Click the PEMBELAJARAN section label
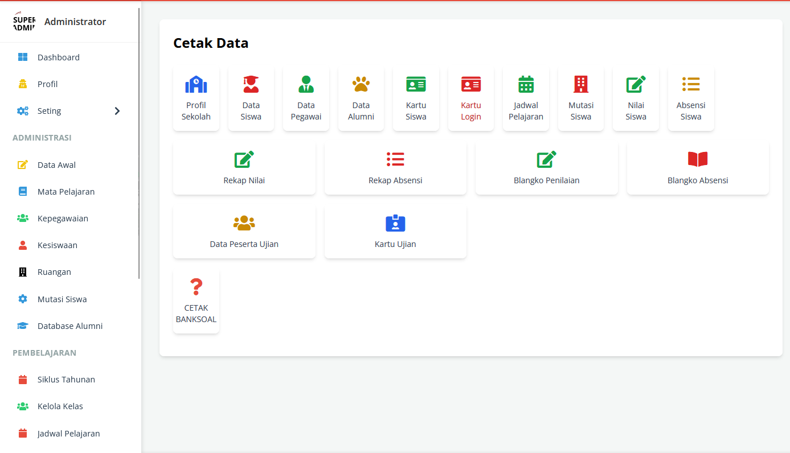 point(44,353)
